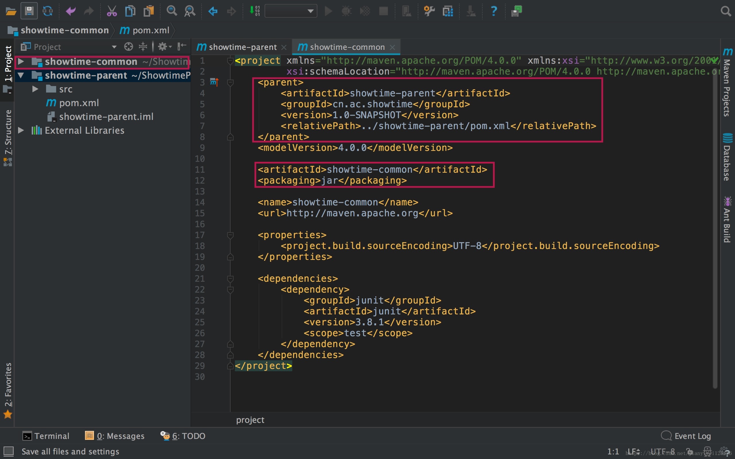
Task: Expand the External Libraries node
Action: click(x=21, y=131)
